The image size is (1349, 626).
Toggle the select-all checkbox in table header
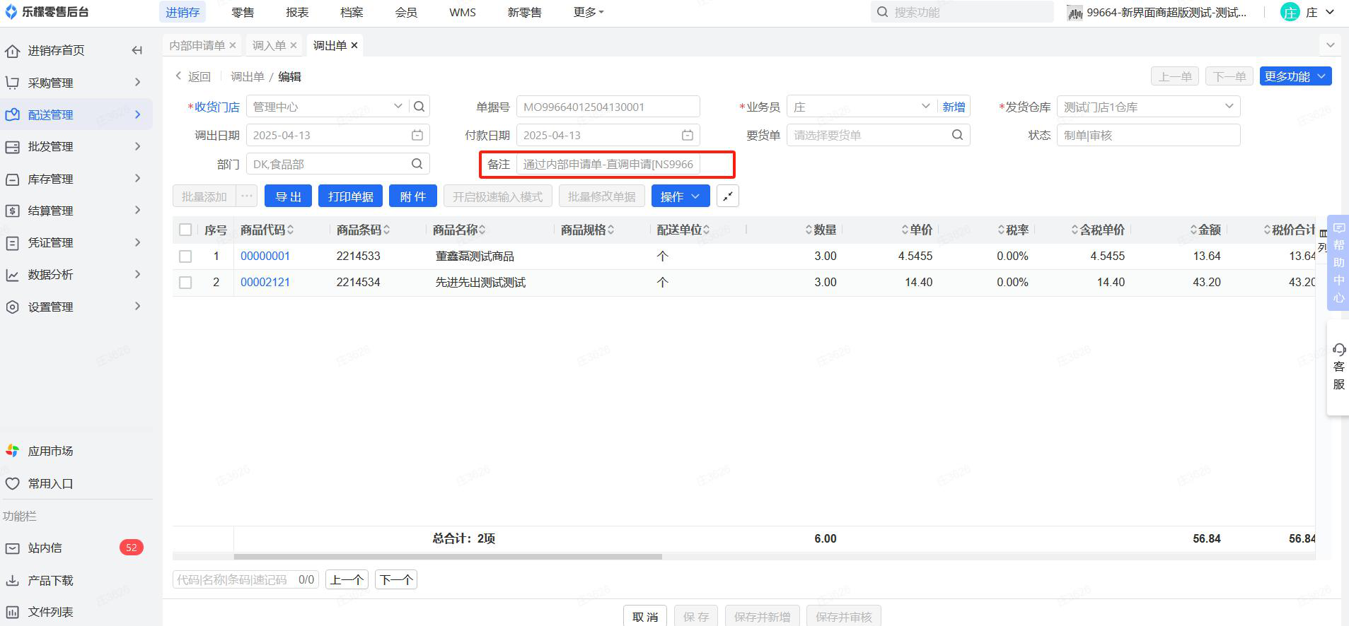pyautogui.click(x=185, y=230)
